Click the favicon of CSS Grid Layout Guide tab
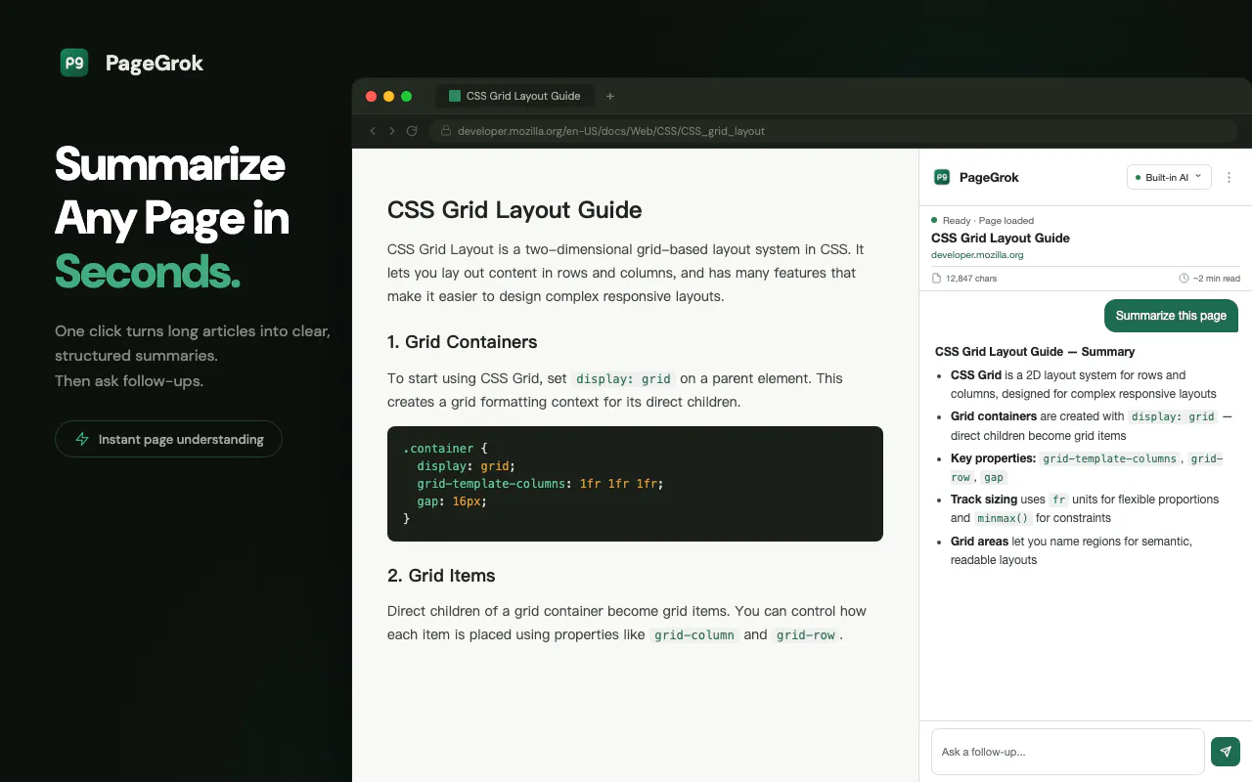 tap(454, 96)
